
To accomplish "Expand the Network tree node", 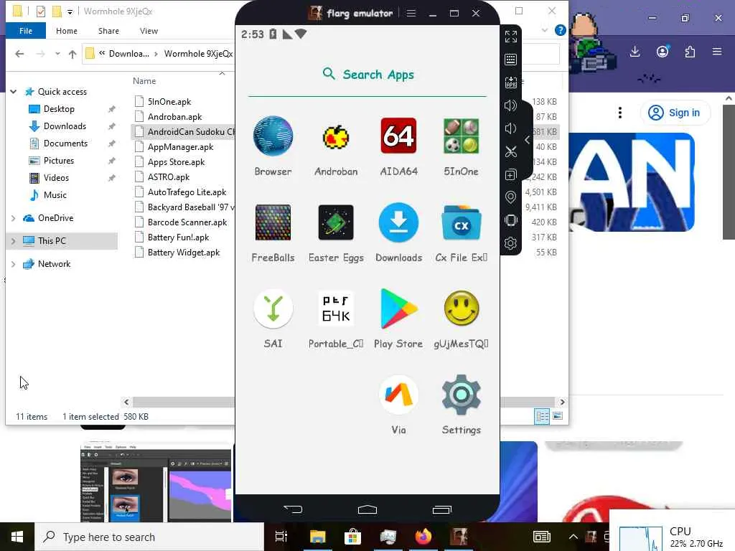I will tap(14, 264).
